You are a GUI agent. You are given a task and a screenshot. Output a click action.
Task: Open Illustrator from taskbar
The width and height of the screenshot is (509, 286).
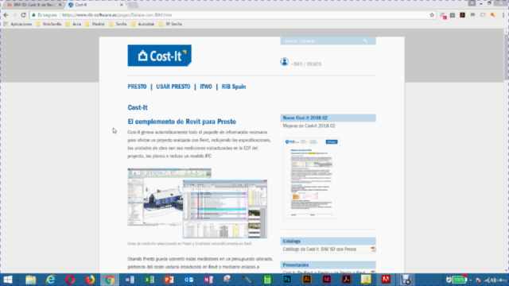click(x=307, y=280)
